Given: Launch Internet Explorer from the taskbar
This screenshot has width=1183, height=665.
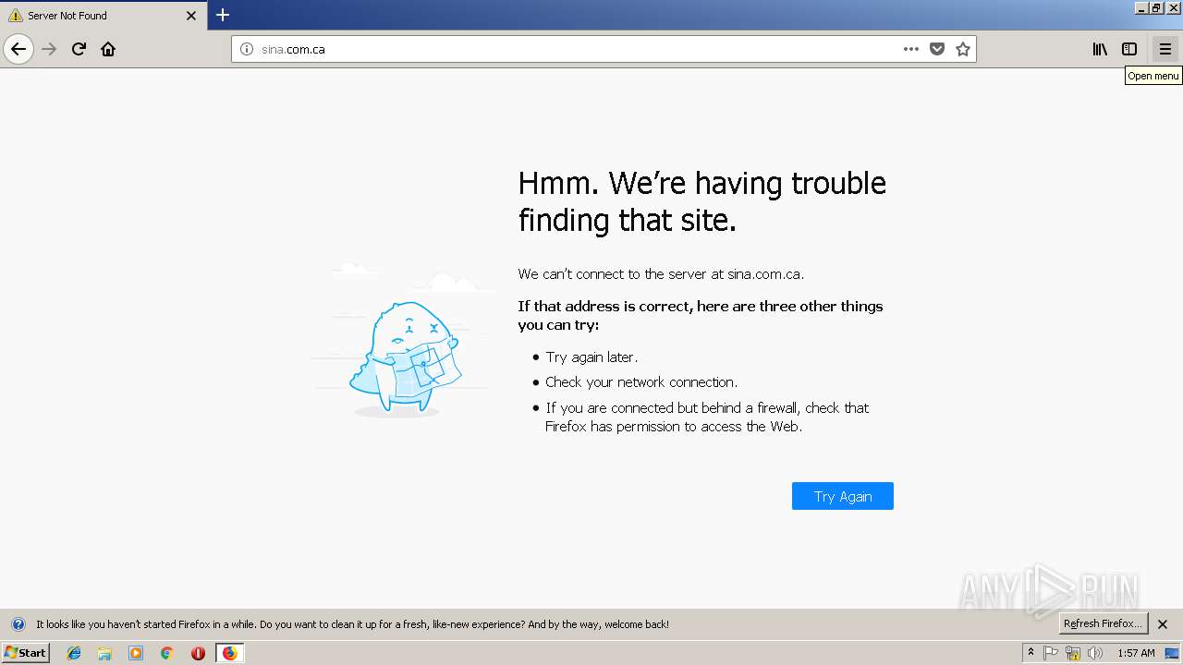Looking at the screenshot, I should click(x=74, y=653).
